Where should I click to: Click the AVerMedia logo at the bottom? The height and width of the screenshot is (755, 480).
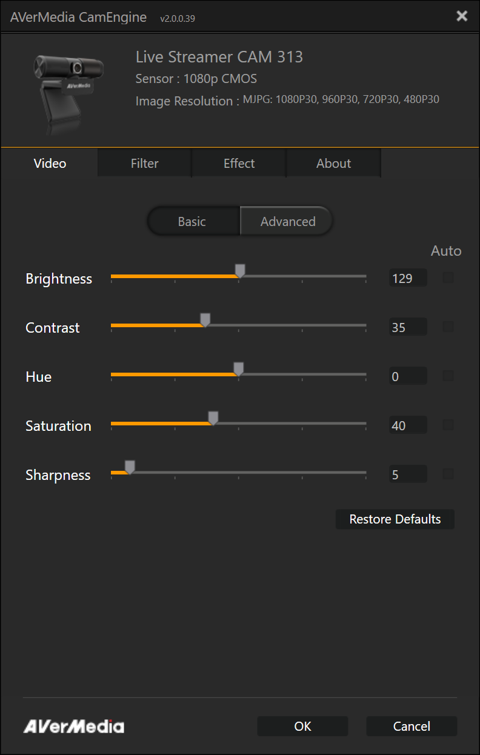coord(73,726)
